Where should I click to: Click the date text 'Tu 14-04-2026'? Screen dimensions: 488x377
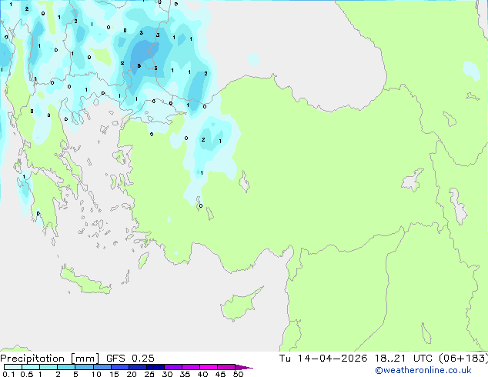coord(323,359)
